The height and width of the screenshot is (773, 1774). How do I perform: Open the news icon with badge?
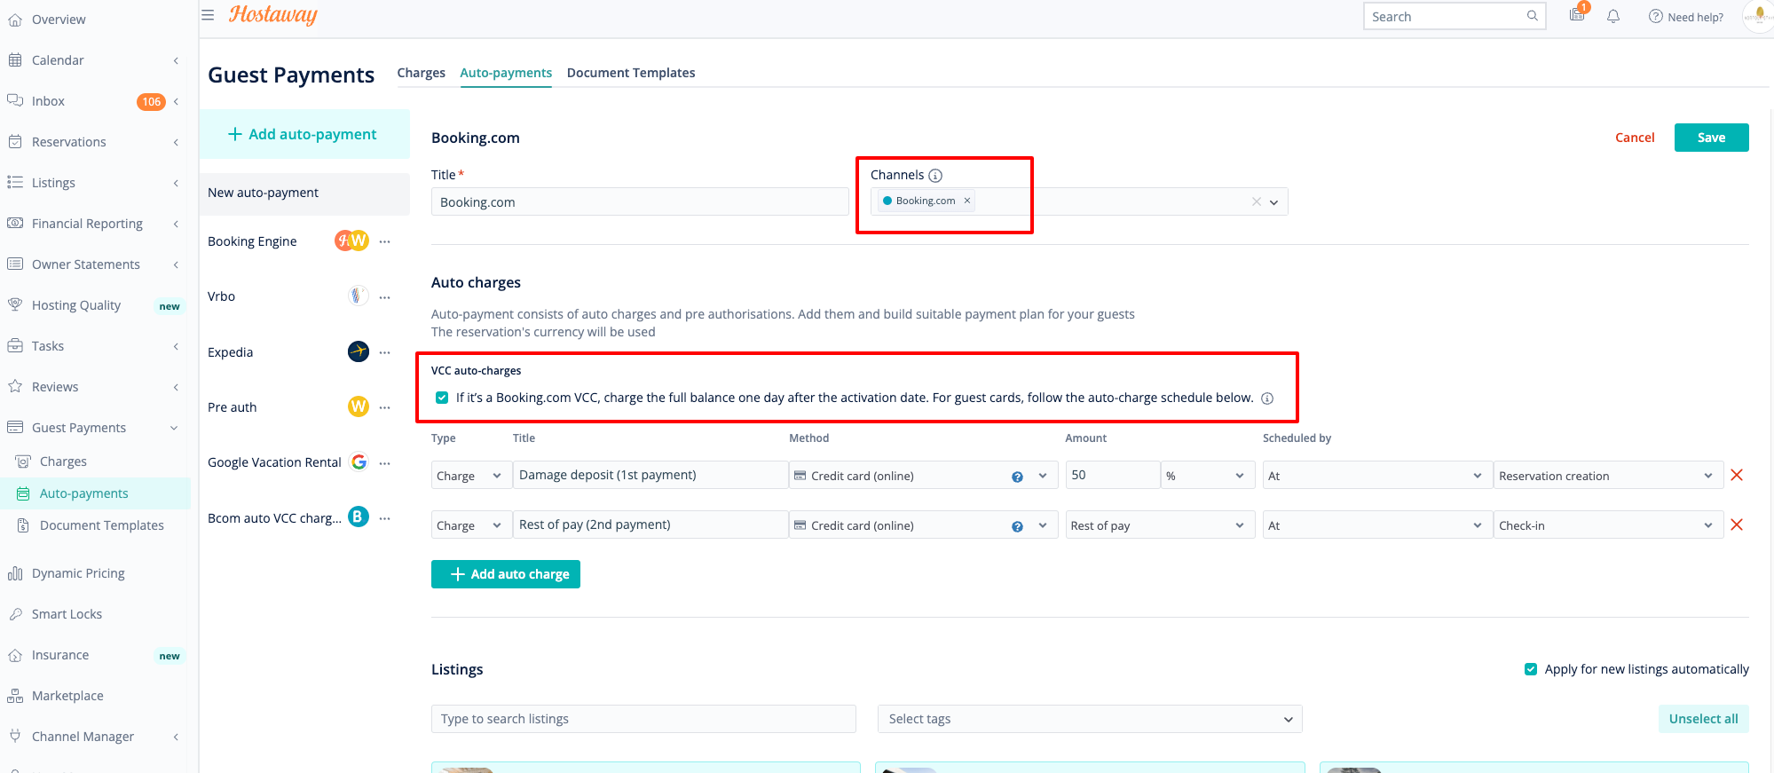1577,15
